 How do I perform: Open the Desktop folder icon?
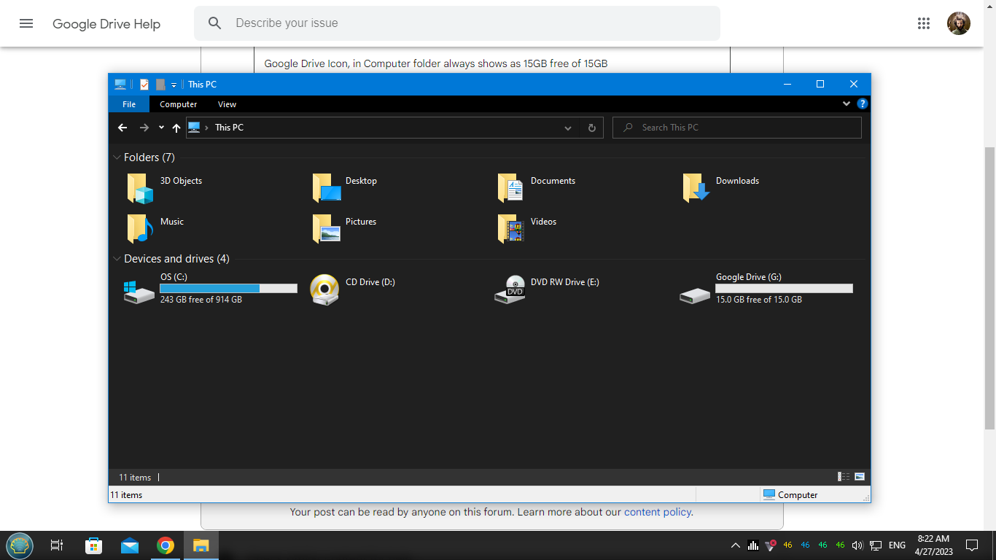point(326,188)
